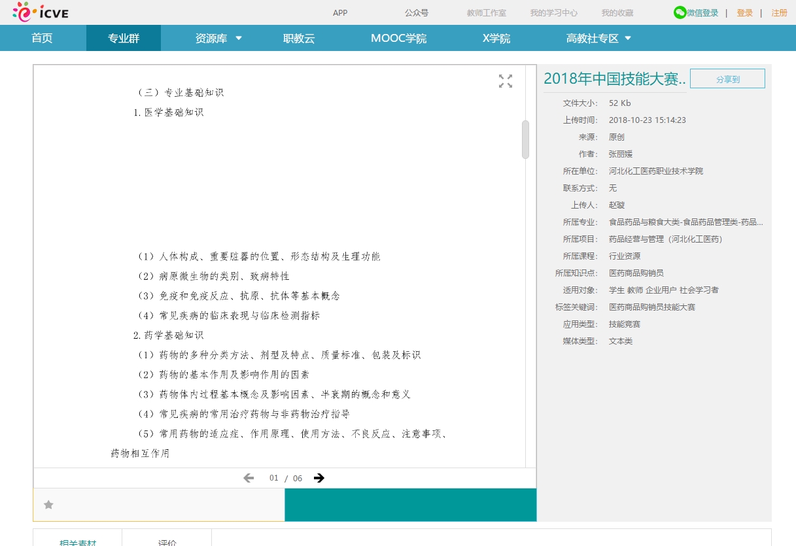Expand the 高教社专区 dropdown menu
The image size is (796, 546).
click(x=628, y=38)
